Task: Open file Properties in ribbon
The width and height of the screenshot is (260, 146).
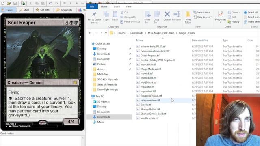Action: pyautogui.click(x=221, y=17)
